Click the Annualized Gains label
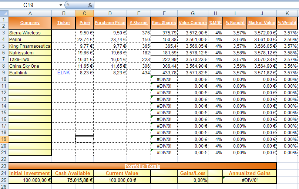The height and width of the screenshot is (189, 299). click(x=250, y=173)
